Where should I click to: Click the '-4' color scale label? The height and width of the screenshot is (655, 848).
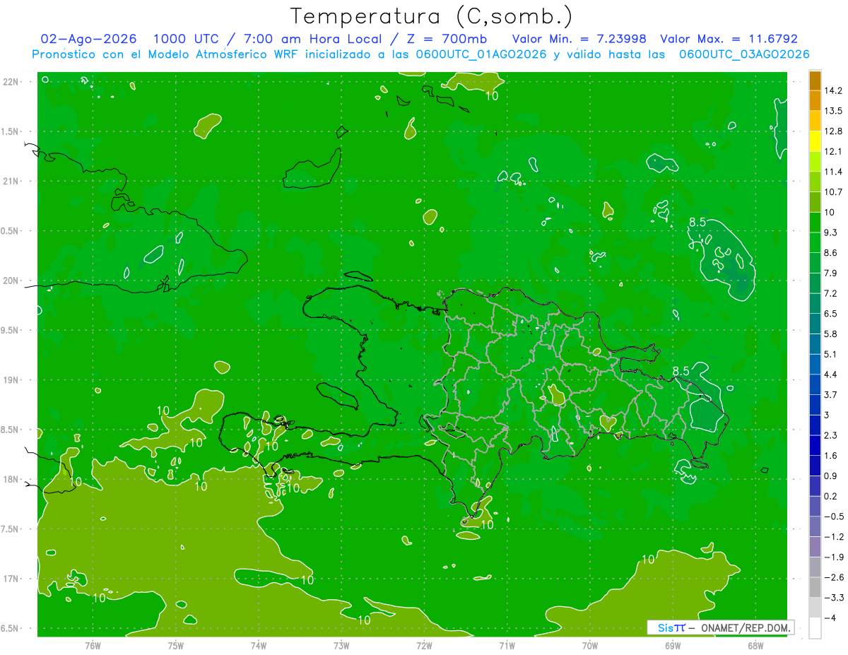pos(830,618)
